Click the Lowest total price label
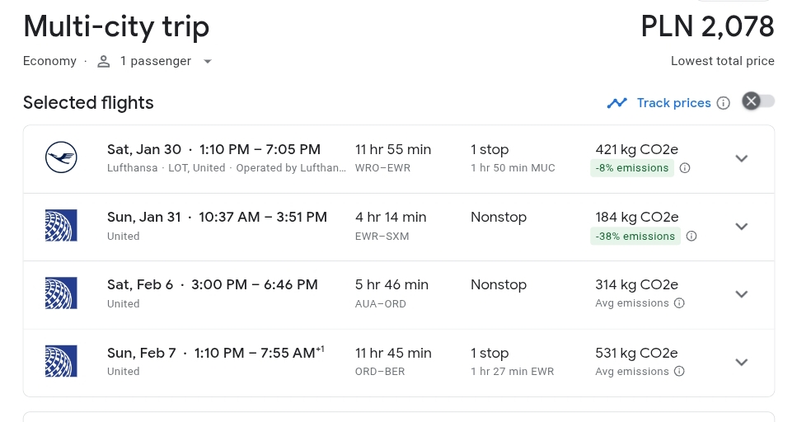Viewport: 797px width, 422px height. 723,61
